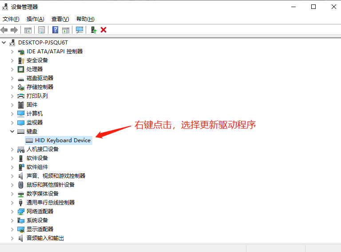Click the 监视器 display icon
This screenshot has height=252, width=341.
pyautogui.click(x=21, y=123)
